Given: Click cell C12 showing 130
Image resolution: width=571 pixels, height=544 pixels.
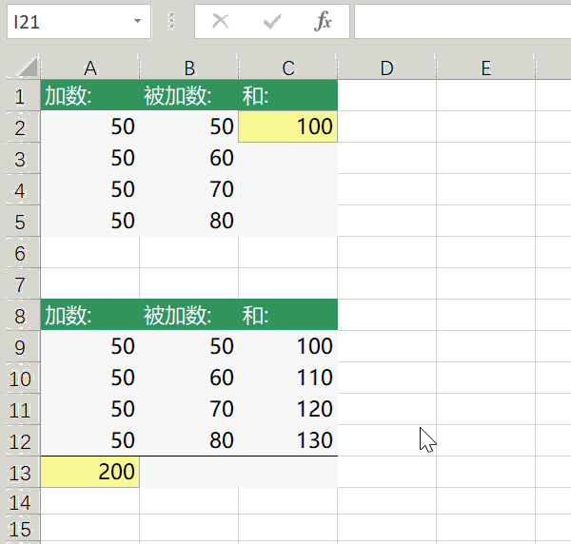Looking at the screenshot, I should (x=288, y=440).
